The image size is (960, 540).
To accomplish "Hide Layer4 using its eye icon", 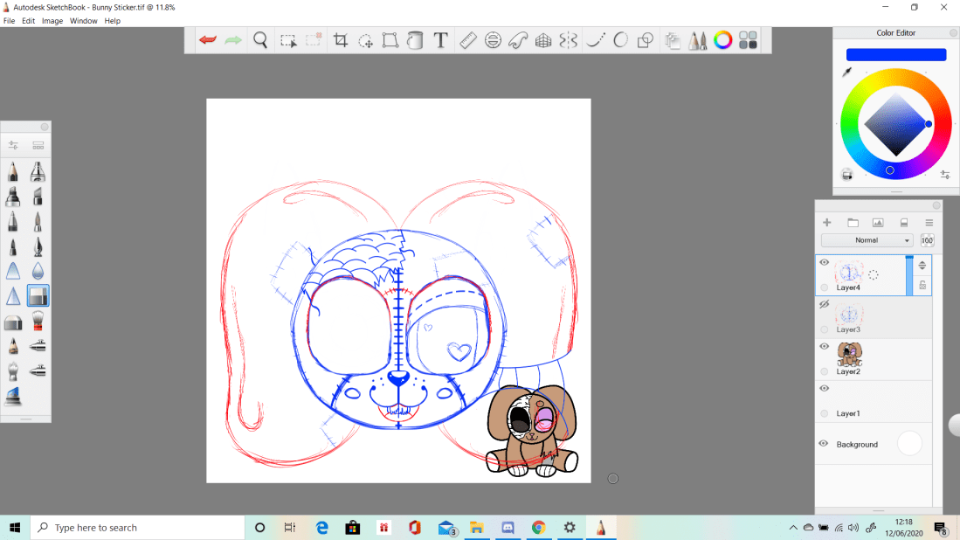I will pyautogui.click(x=824, y=261).
